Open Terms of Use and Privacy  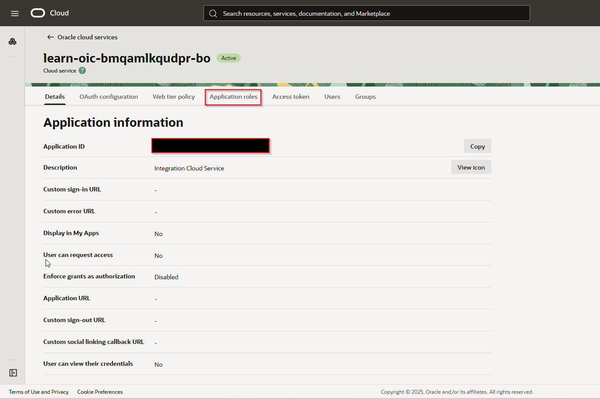[x=39, y=392]
